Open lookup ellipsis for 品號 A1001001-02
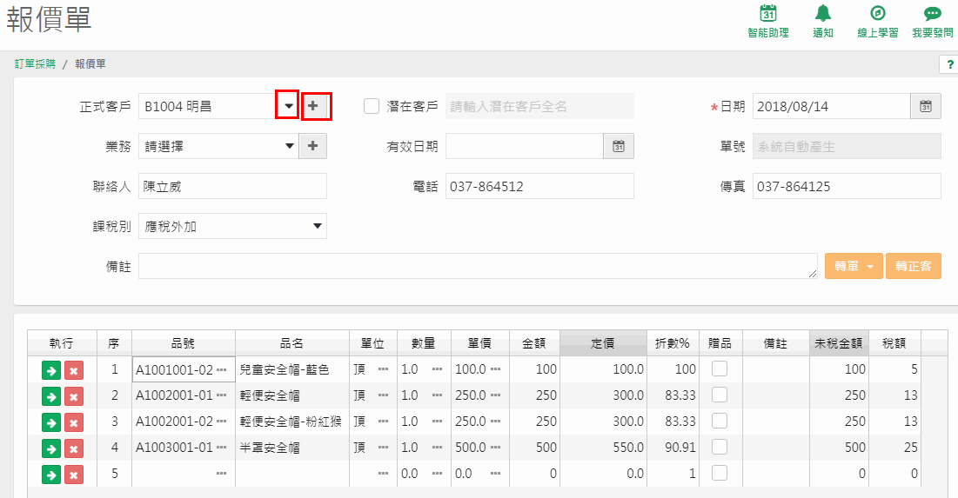 (221, 370)
